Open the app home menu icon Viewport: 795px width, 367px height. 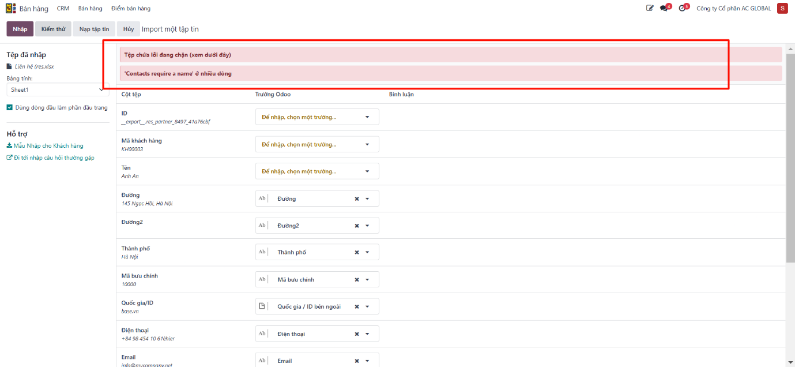[x=10, y=9]
